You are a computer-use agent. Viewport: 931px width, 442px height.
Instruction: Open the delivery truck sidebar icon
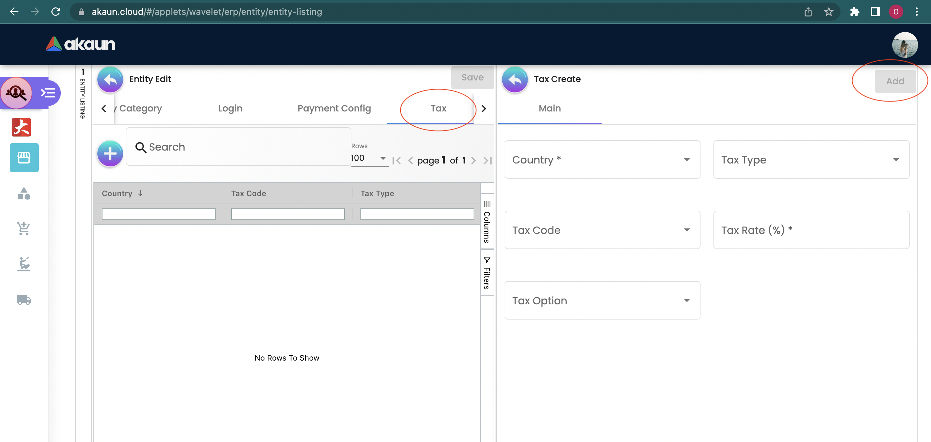pos(24,300)
